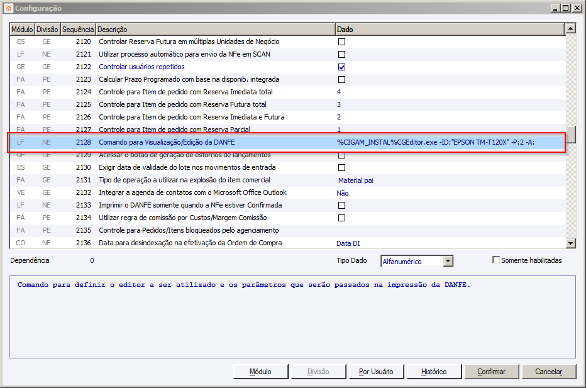Sort by Módulo column header
Image resolution: width=586 pixels, height=388 pixels.
tap(22, 29)
